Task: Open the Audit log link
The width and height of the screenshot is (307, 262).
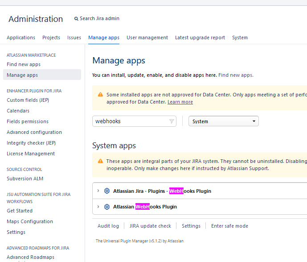Action: 108,226
